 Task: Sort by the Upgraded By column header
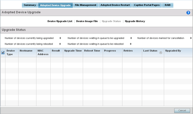tap(178, 52)
